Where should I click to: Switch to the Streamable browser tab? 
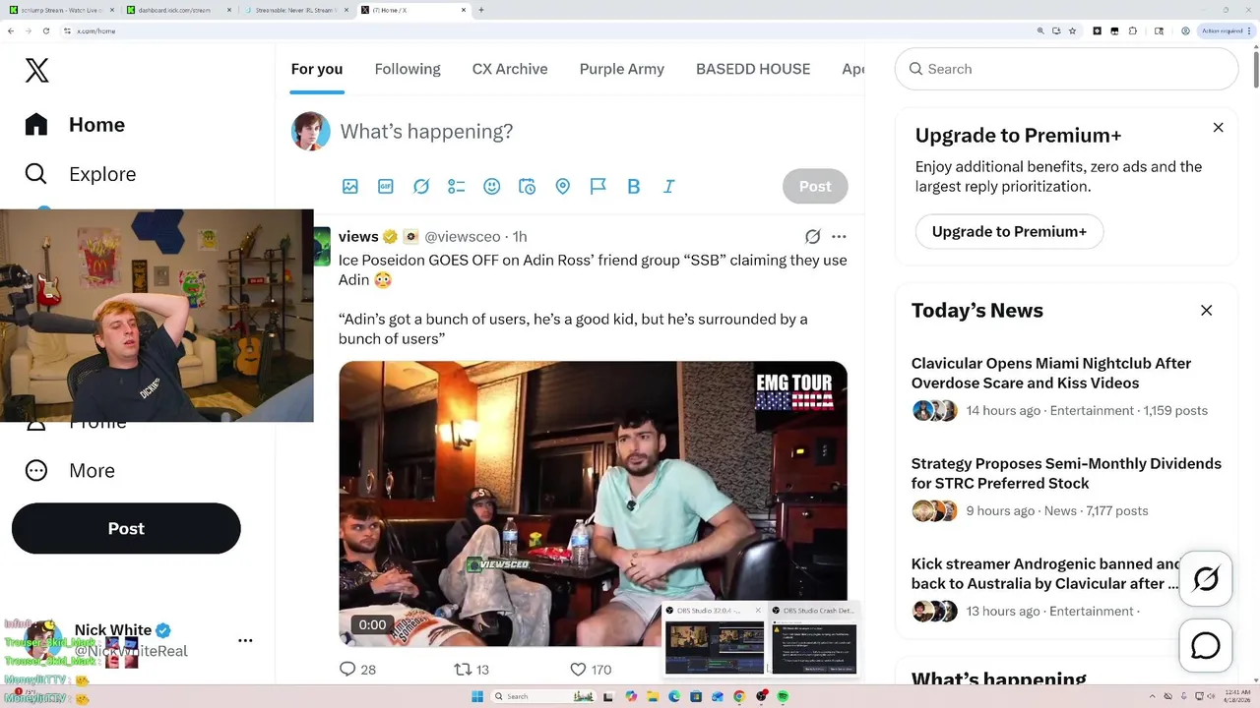pyautogui.click(x=296, y=10)
